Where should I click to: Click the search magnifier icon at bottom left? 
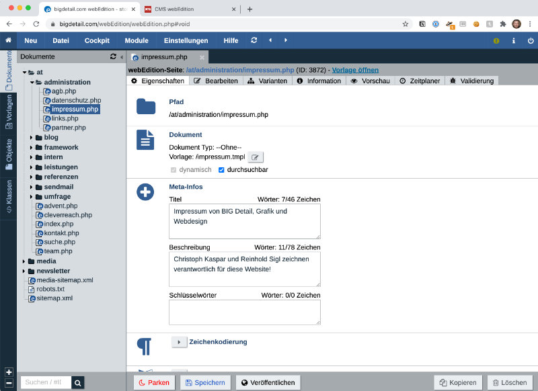pos(79,383)
